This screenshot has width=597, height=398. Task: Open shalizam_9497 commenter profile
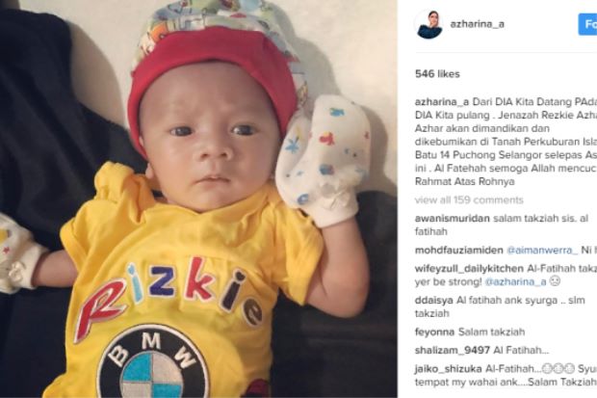(453, 350)
